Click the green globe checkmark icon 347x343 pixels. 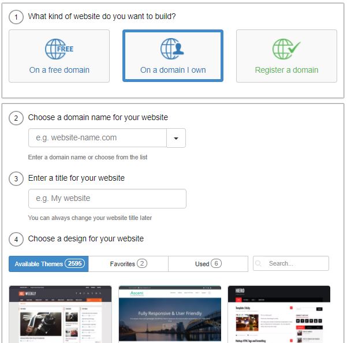pyautogui.click(x=286, y=49)
